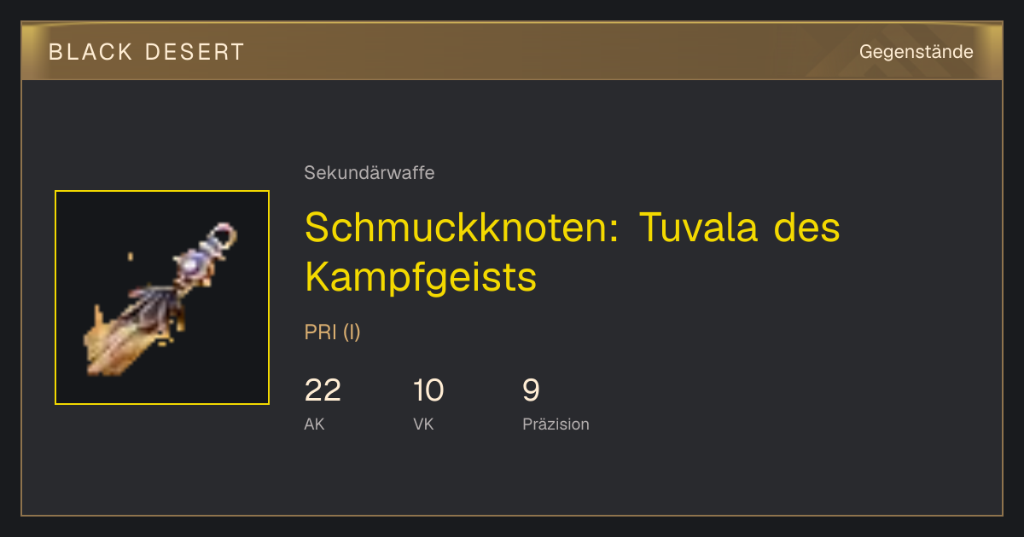Open the BLACK DESERT logo text
This screenshot has height=537, width=1024.
click(x=147, y=52)
